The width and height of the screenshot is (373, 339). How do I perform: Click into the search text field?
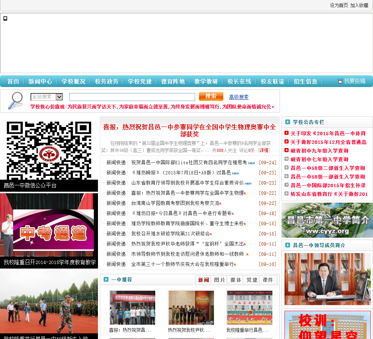(x=132, y=97)
